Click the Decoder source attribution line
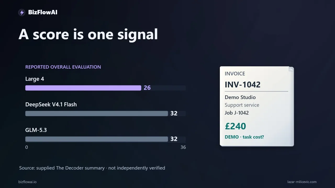The image size is (335, 188). 92,168
